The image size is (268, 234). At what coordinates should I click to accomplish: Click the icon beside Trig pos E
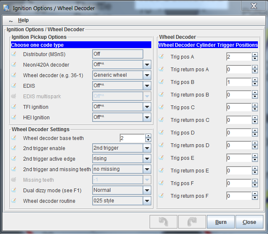(161, 158)
